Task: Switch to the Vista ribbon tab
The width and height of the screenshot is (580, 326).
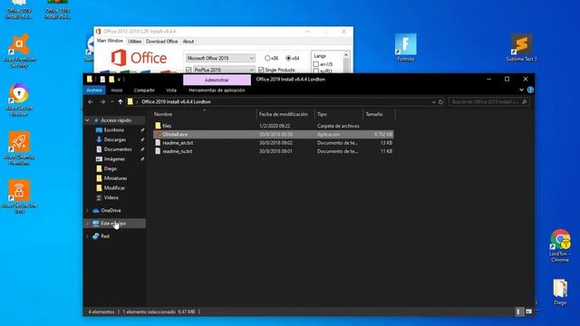Action: 171,90
